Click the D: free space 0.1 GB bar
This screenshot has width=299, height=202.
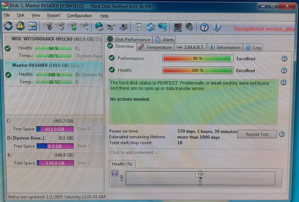click(x=55, y=146)
